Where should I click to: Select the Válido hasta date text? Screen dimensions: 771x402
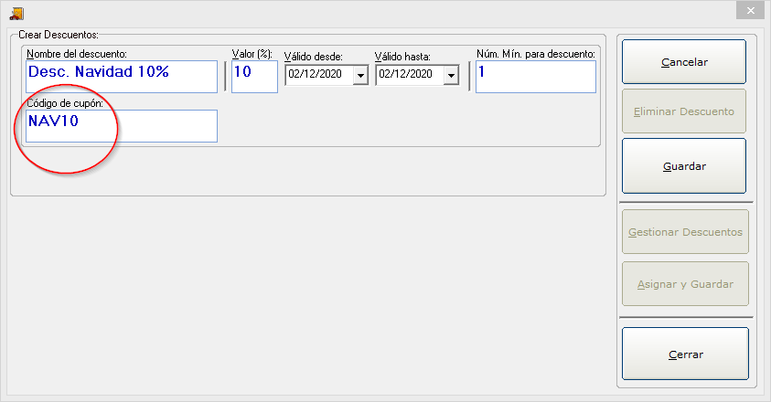point(408,75)
